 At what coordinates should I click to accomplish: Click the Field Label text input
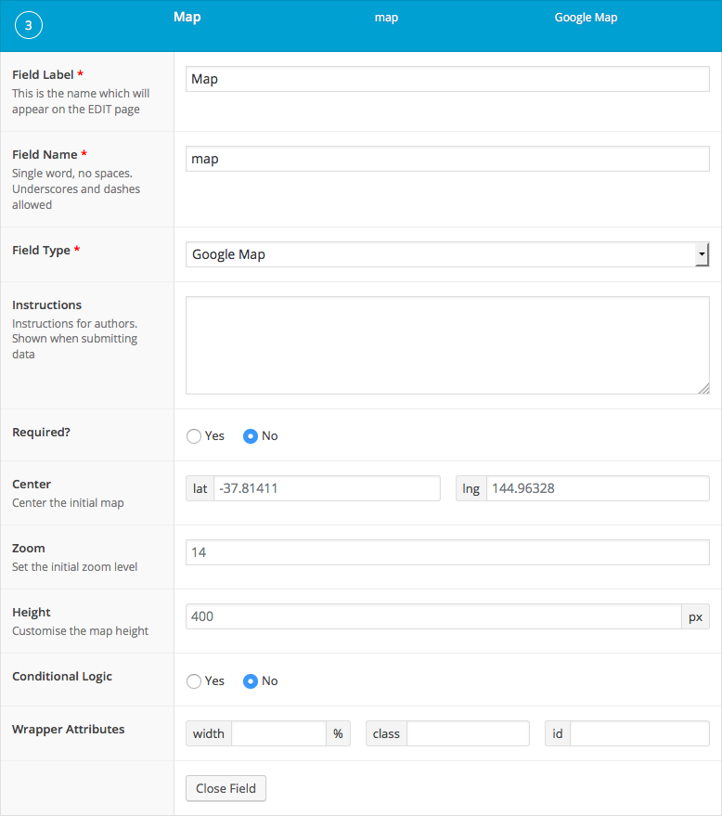tap(447, 79)
